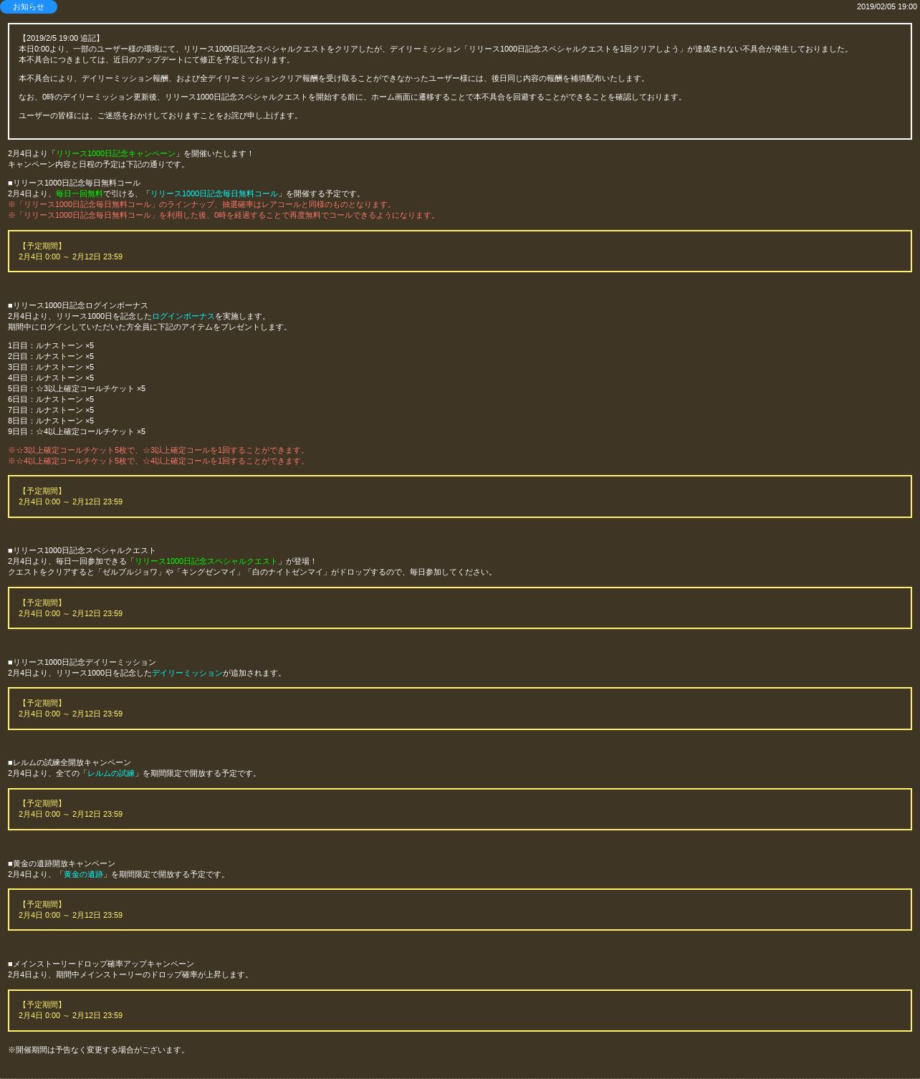The height and width of the screenshot is (1079, 920).
Task: Select the 9日目：☆4以上確定コールチケット ×5 row
Action: 77,431
